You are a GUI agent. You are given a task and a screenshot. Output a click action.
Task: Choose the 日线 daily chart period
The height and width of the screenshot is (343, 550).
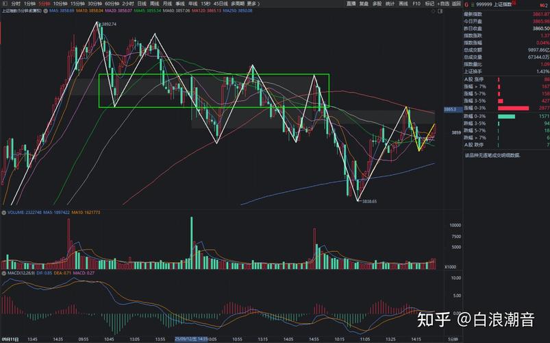tap(142, 3)
